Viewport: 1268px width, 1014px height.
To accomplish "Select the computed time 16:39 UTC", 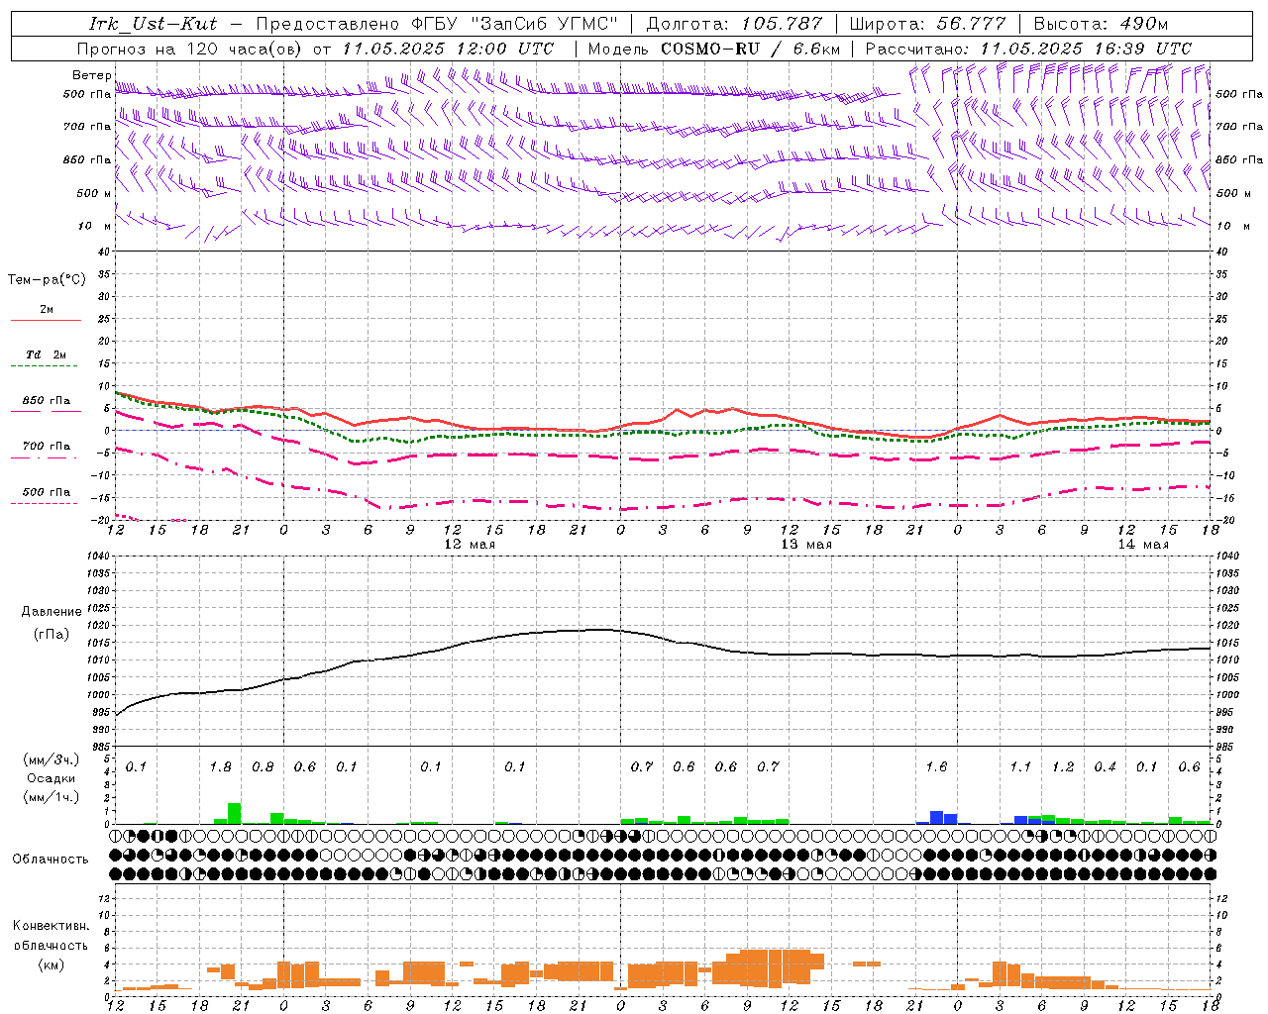I will (1143, 49).
